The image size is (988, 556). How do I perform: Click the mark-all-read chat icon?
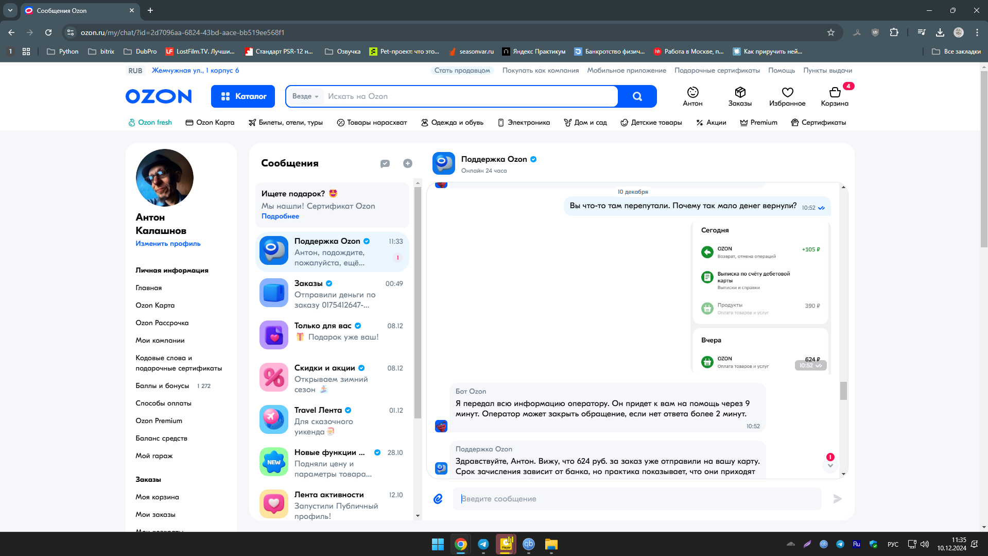pos(385,163)
